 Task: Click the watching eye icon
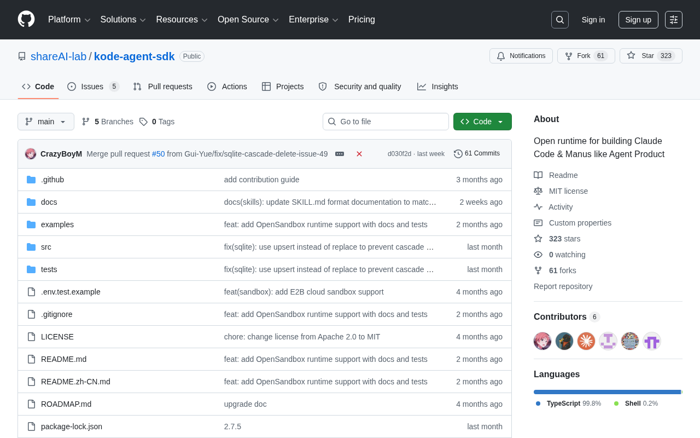[538, 255]
